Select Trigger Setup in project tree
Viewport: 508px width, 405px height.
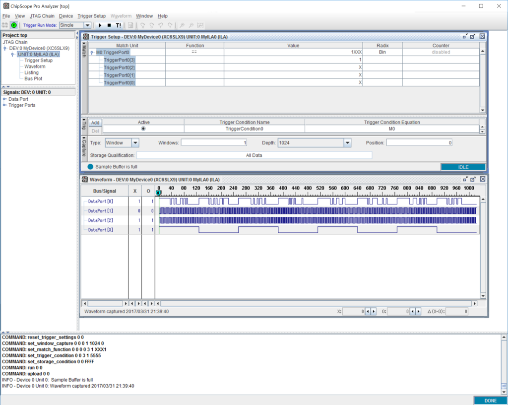(38, 60)
